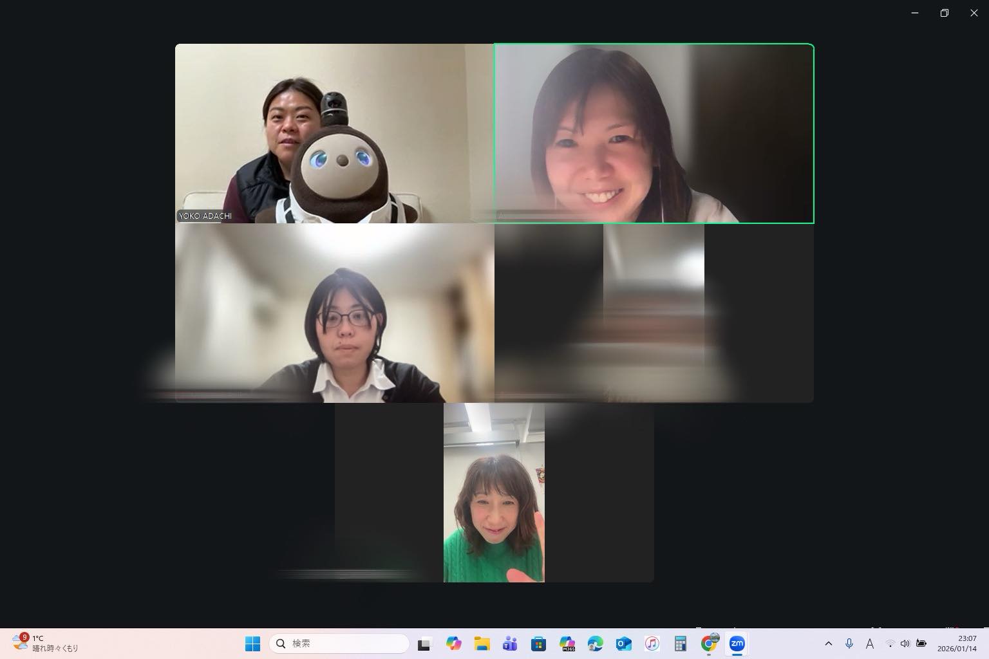Launch the Calculator app from the taskbar
Screen dimensions: 989x659
(680, 644)
